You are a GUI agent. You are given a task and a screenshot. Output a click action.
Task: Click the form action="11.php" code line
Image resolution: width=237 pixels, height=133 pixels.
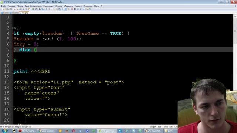point(69,82)
